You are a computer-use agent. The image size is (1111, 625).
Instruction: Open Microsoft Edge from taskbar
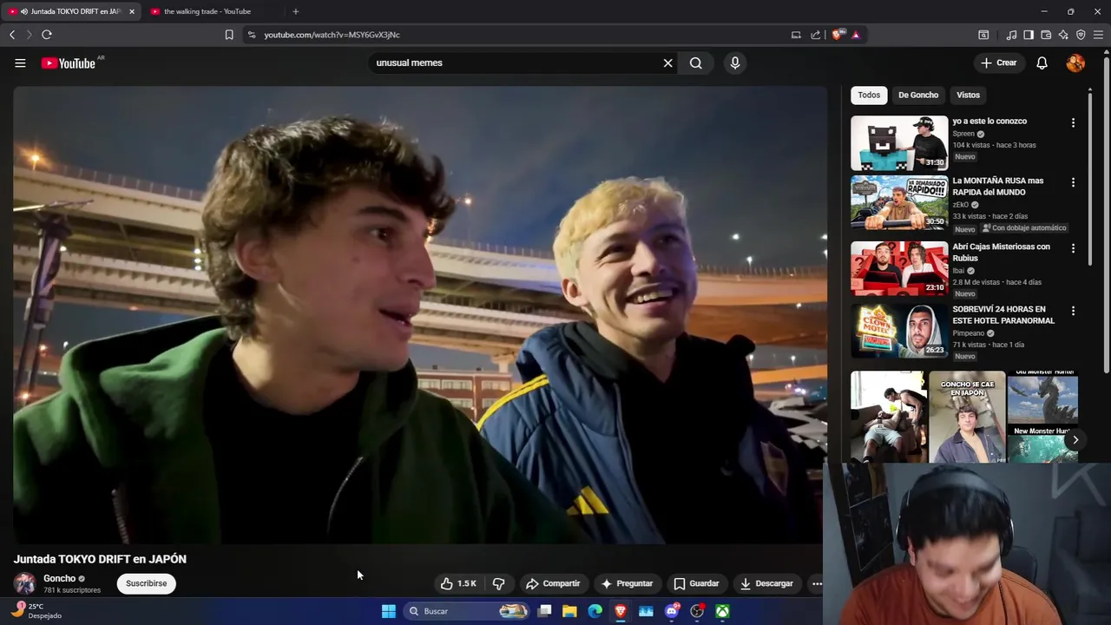pyautogui.click(x=595, y=611)
